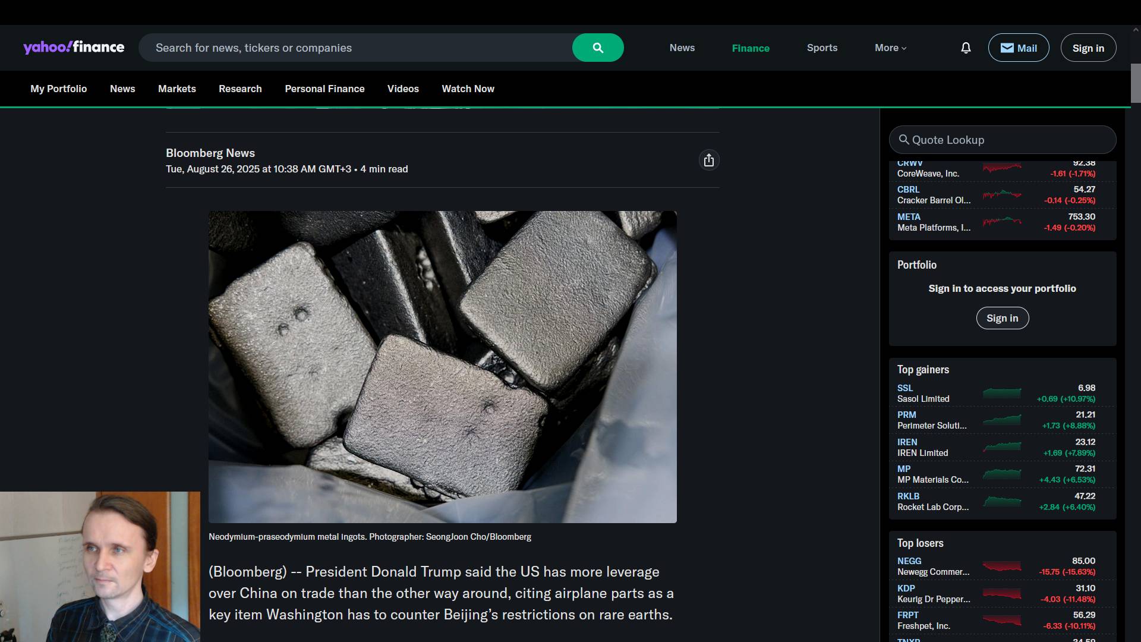Viewport: 1141px width, 642px height.
Task: Click Sign in button in Portfolio panel
Action: pyautogui.click(x=1002, y=318)
